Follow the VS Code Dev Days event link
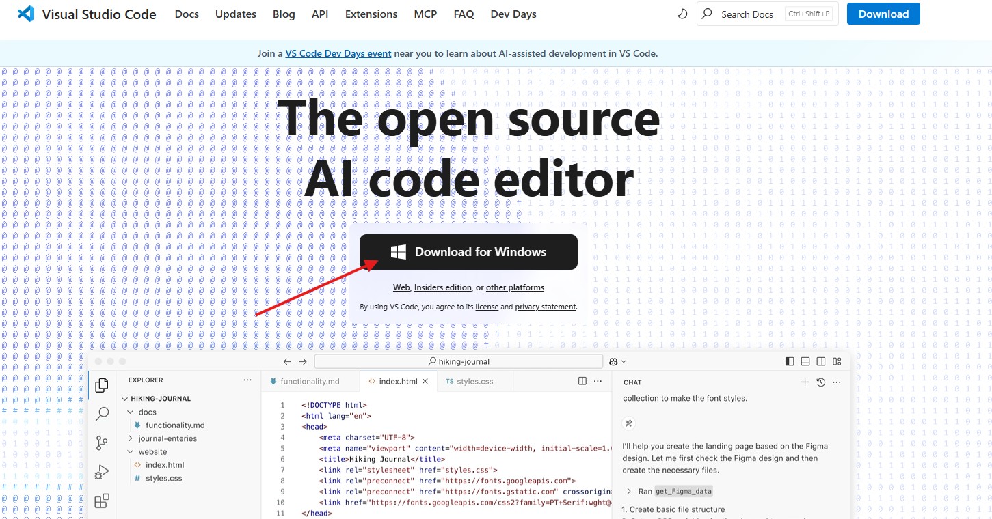This screenshot has width=992, height=519. pyautogui.click(x=338, y=53)
